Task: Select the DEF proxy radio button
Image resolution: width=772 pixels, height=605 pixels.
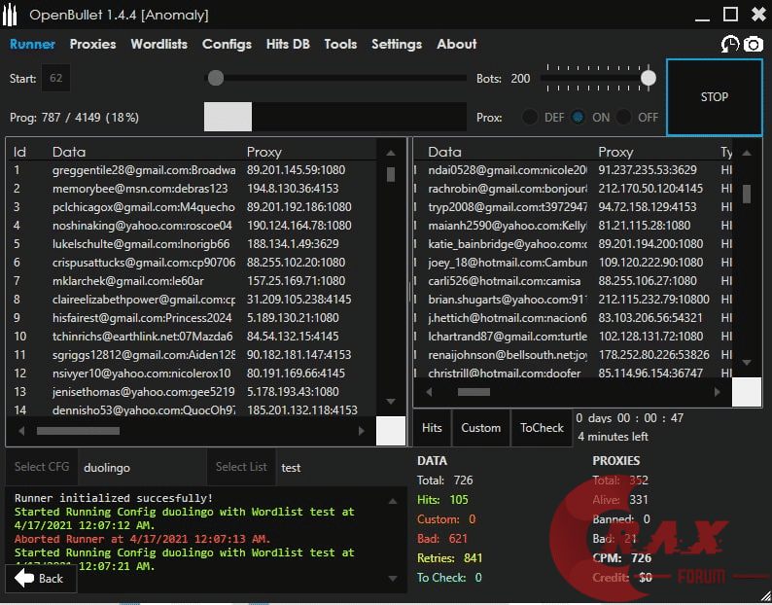Action: [x=530, y=117]
